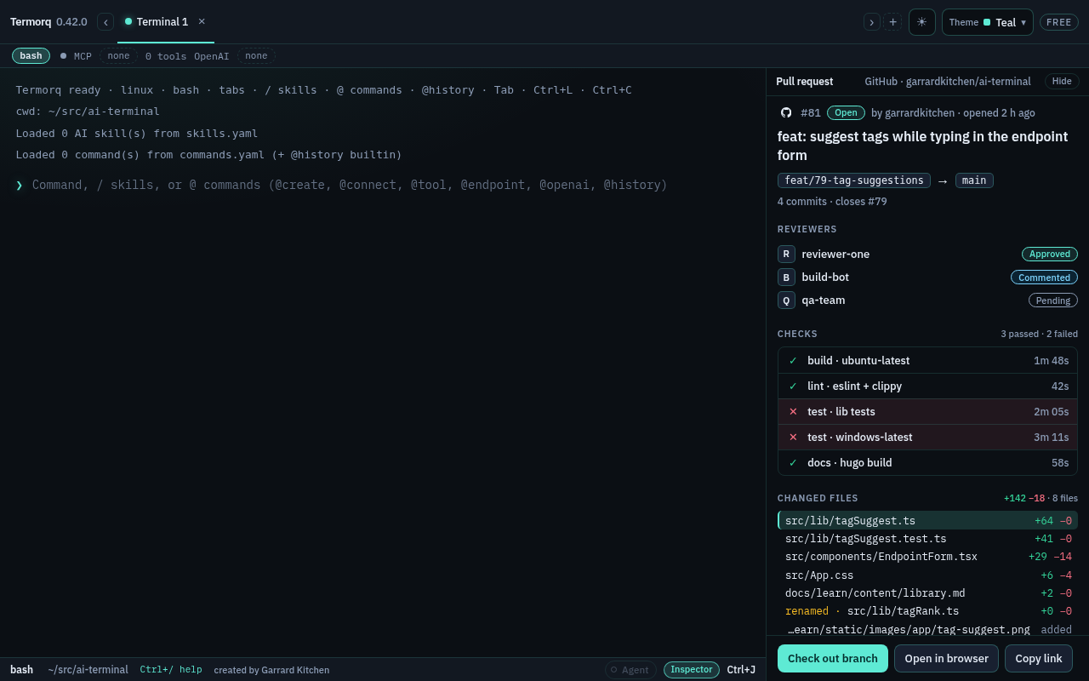Click the MCP none pill

(118, 56)
